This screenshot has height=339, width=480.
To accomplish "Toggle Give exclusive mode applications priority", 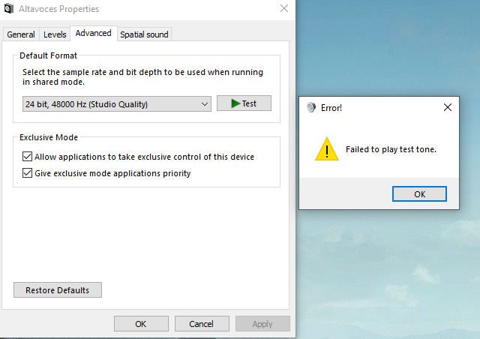I will (27, 173).
